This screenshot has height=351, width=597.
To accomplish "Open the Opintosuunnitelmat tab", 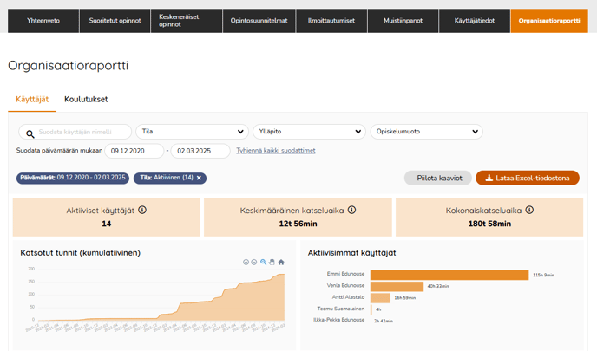I will (x=259, y=21).
